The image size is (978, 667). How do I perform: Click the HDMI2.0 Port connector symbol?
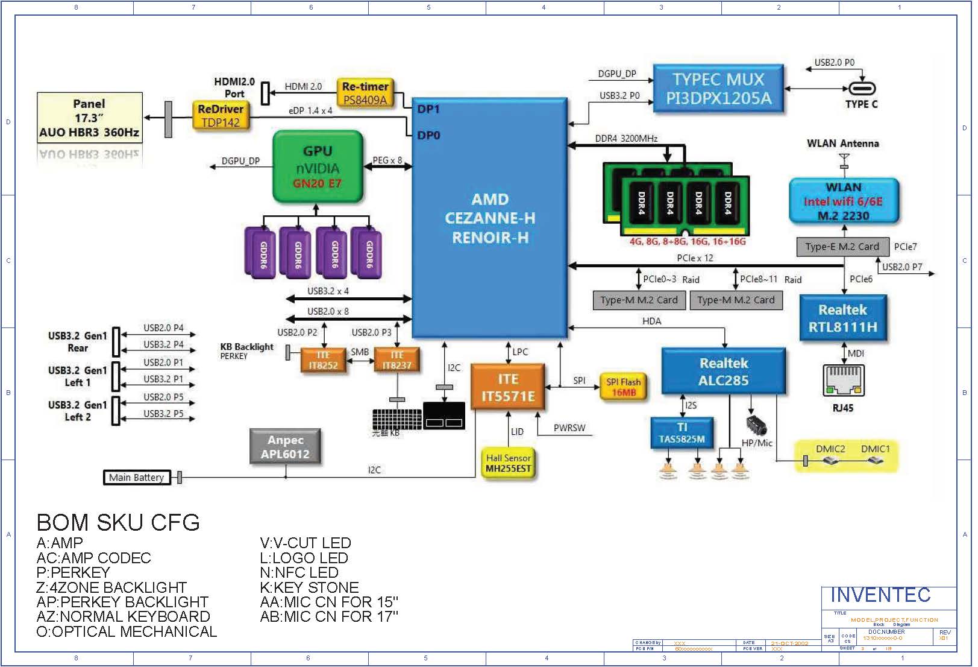tap(265, 93)
